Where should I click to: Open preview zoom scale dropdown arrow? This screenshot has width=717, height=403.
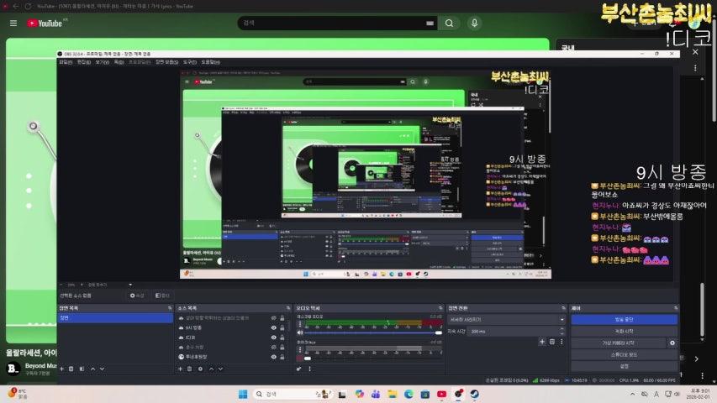(x=130, y=285)
